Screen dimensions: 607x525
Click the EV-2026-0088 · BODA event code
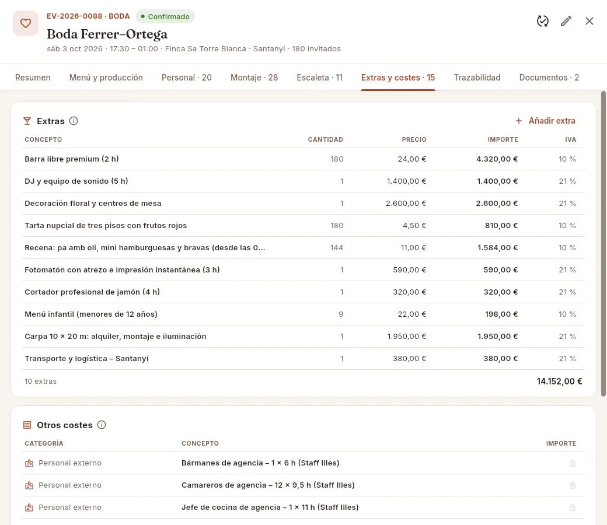(88, 16)
